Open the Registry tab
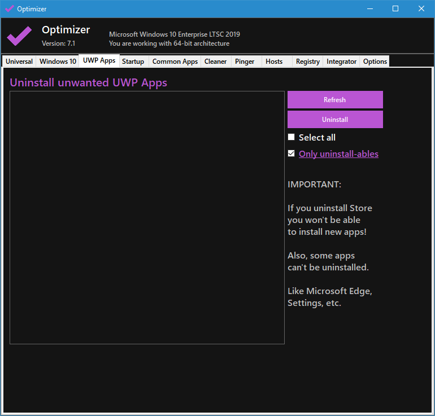 pos(307,62)
